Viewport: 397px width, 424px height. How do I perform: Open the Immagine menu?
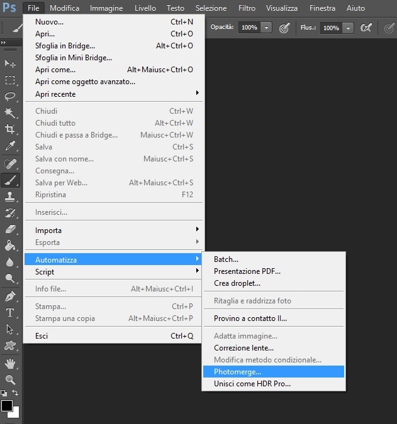click(x=106, y=8)
